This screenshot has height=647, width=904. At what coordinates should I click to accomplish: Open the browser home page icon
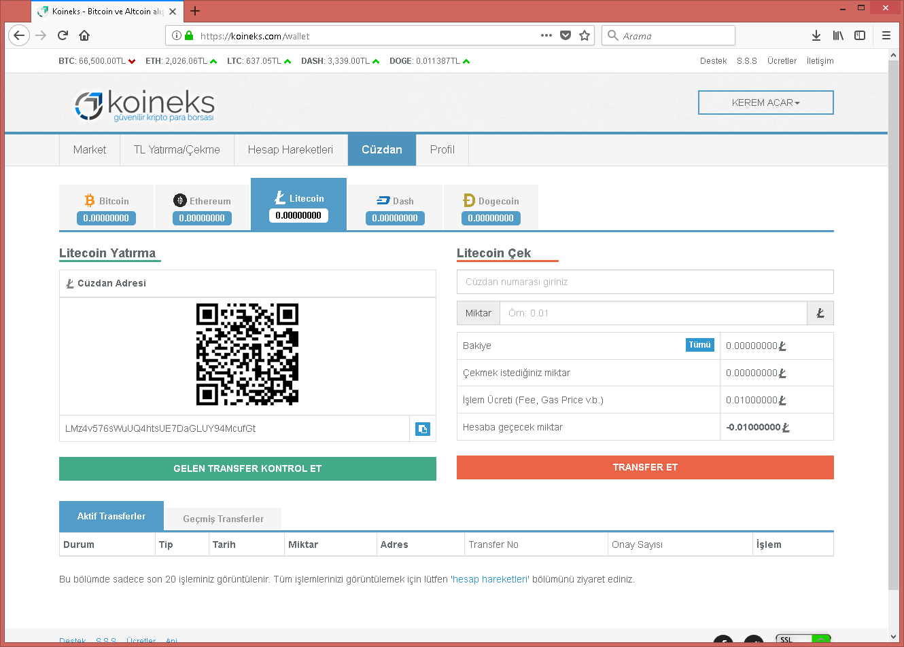pyautogui.click(x=84, y=35)
